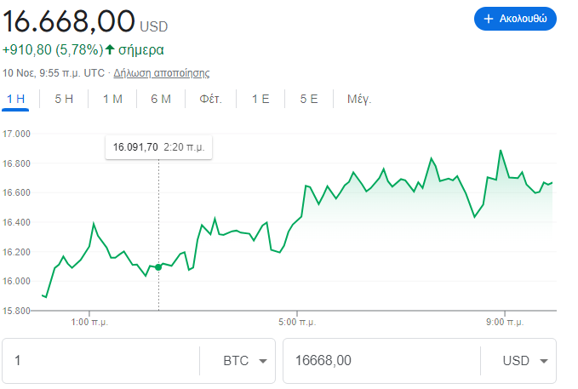The height and width of the screenshot is (389, 578).
Task: Select the 6 Μ chart range tab
Action: 161,99
